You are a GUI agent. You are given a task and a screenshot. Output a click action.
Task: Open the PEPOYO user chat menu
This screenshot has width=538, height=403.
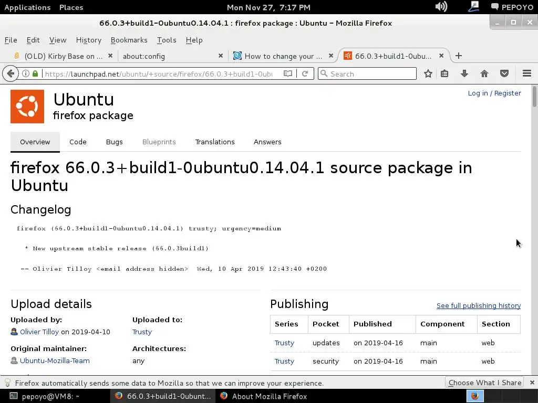512,7
